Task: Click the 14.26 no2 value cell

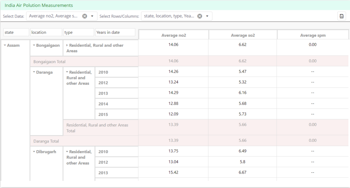Action: tap(173, 72)
